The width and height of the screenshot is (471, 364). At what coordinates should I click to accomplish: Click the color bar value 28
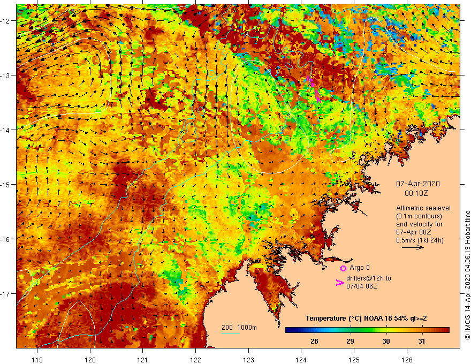click(x=315, y=341)
